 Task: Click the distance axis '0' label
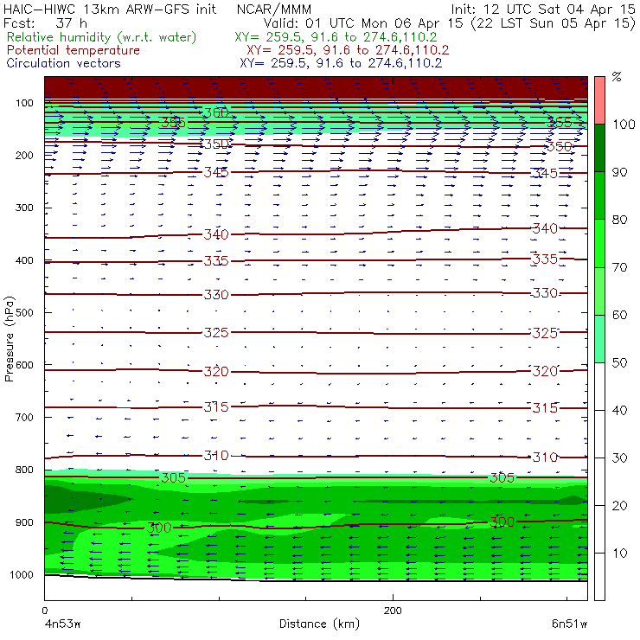[x=44, y=611]
